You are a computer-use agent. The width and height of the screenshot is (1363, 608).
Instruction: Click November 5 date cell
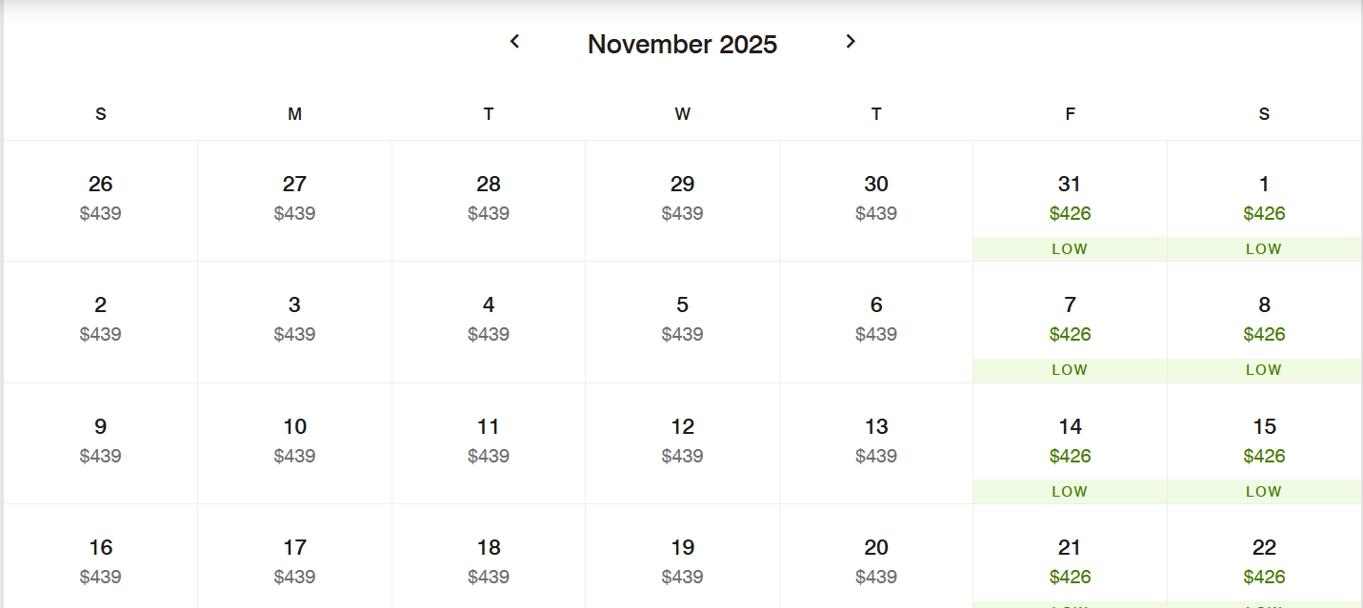click(x=682, y=323)
